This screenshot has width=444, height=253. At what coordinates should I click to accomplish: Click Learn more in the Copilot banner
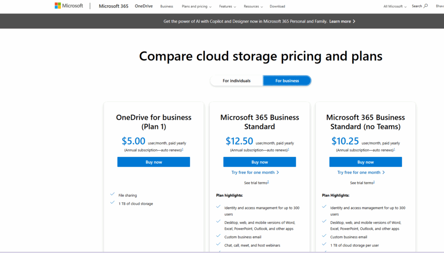point(340,21)
